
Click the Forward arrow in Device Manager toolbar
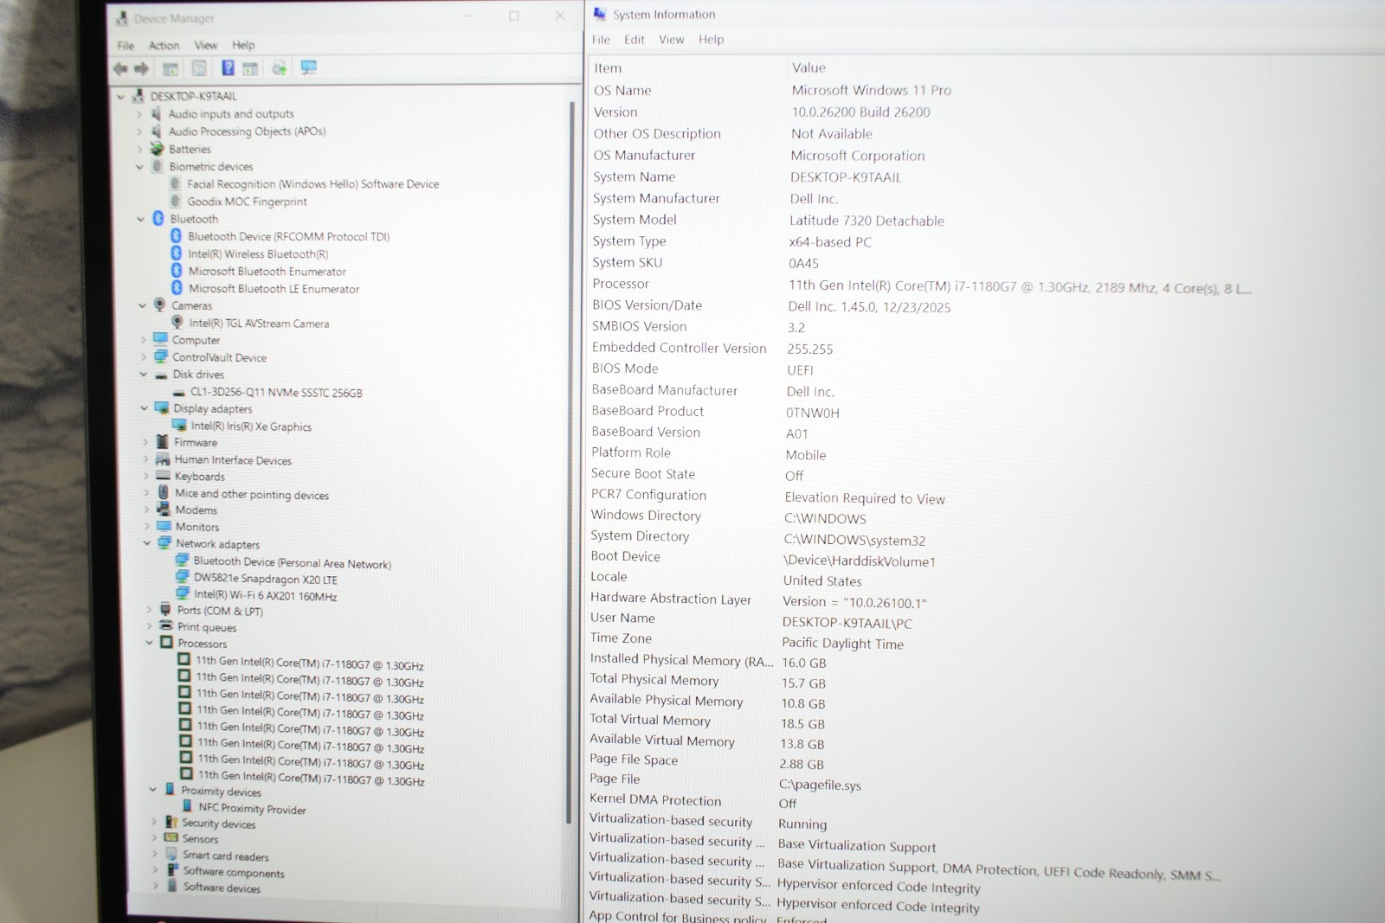point(142,68)
